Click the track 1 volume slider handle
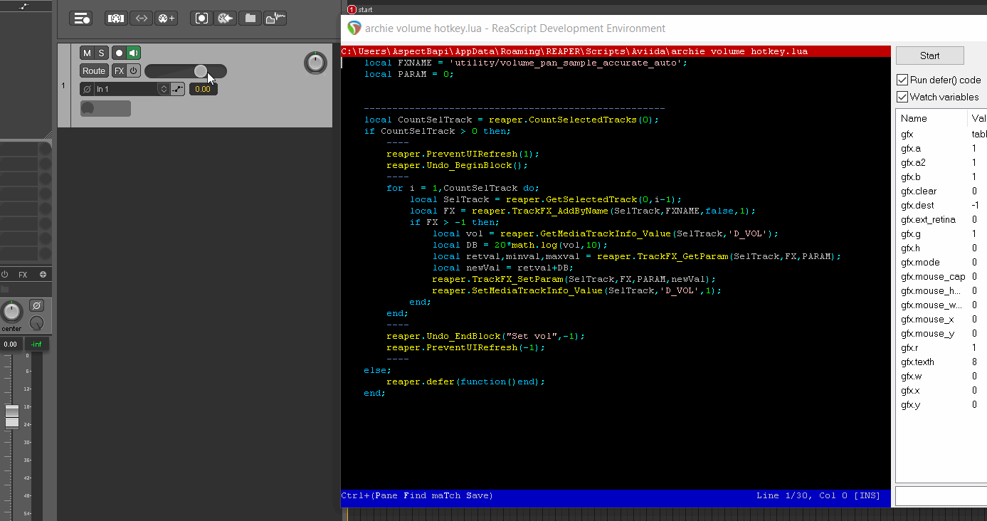Image resolution: width=987 pixels, height=521 pixels. click(201, 71)
